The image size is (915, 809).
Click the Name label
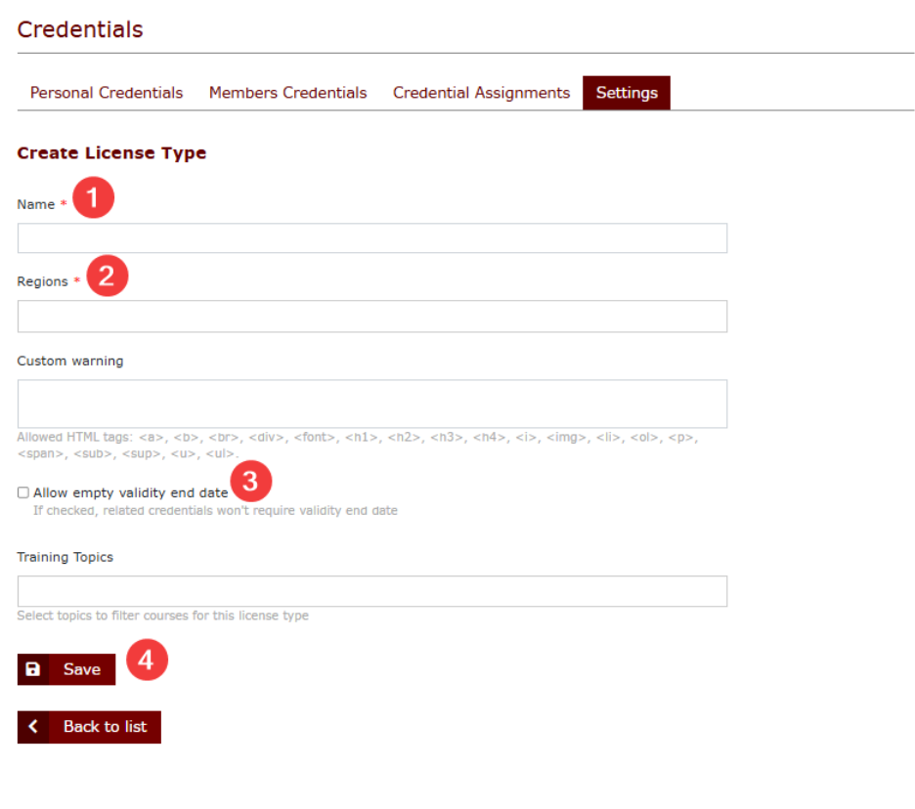(35, 205)
